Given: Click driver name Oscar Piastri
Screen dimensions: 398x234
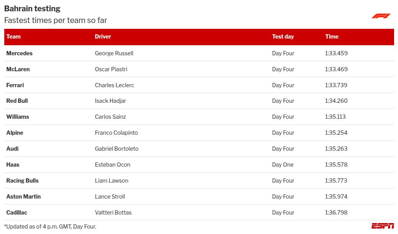Looking at the screenshot, I should (111, 69).
